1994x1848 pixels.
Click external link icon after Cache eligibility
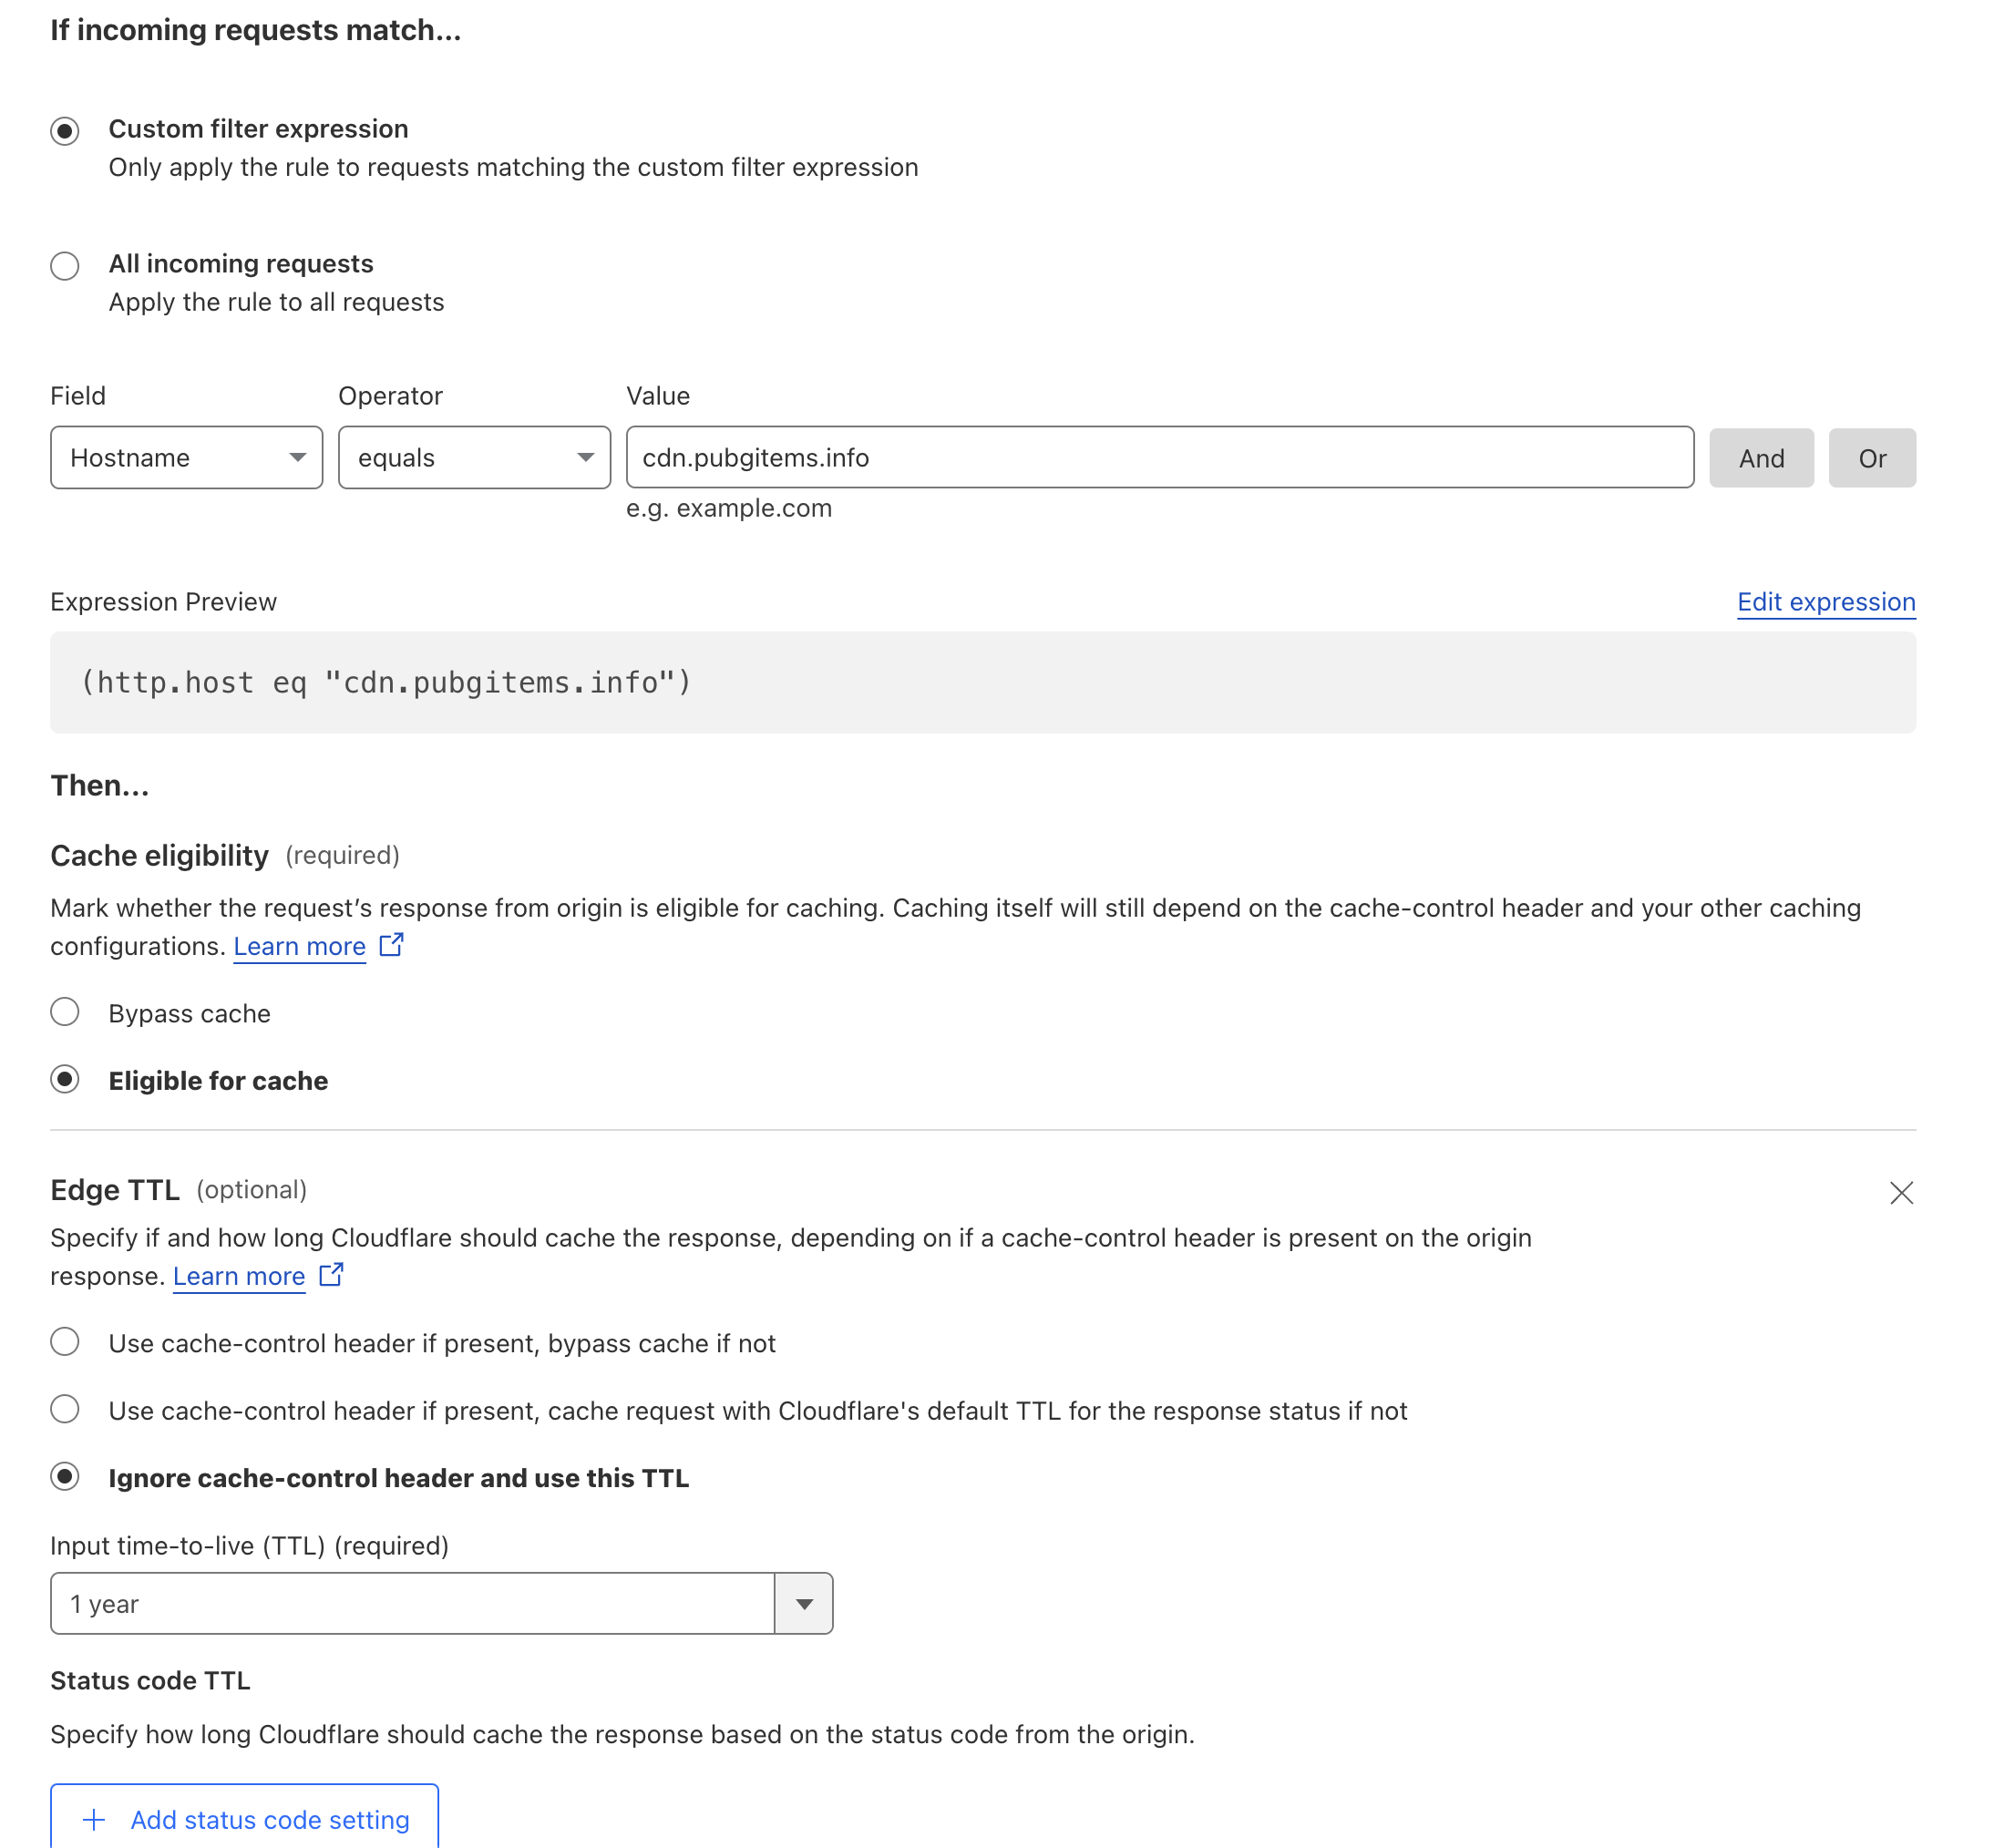pos(391,945)
